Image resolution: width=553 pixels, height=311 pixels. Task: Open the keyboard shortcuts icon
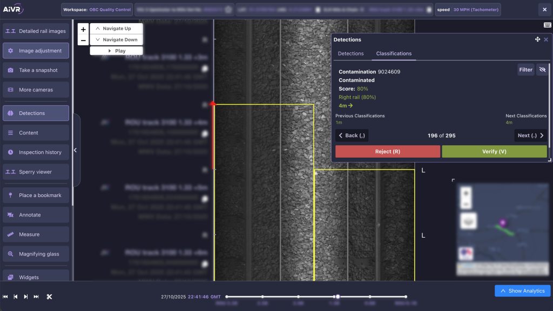(x=548, y=25)
